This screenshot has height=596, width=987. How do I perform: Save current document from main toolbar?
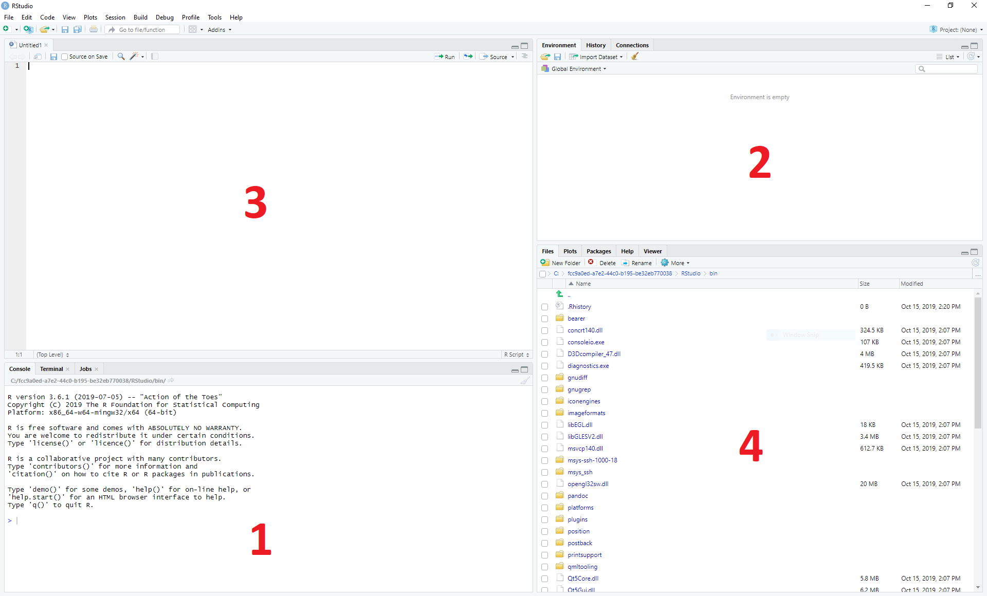[x=65, y=29]
